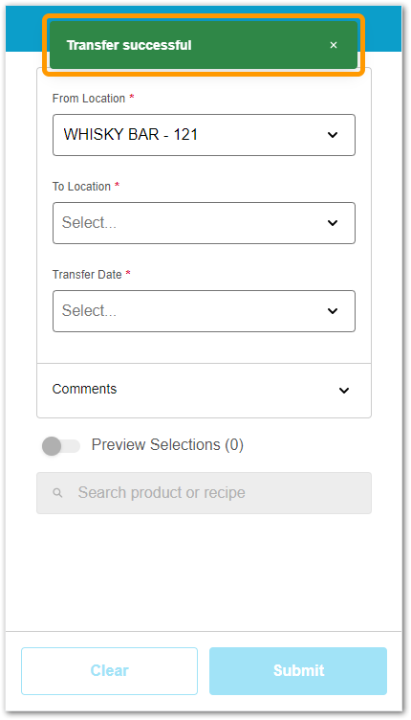Select the WHISKY BAR - 121 value
Screen dimensions: 411x720
[x=131, y=135]
